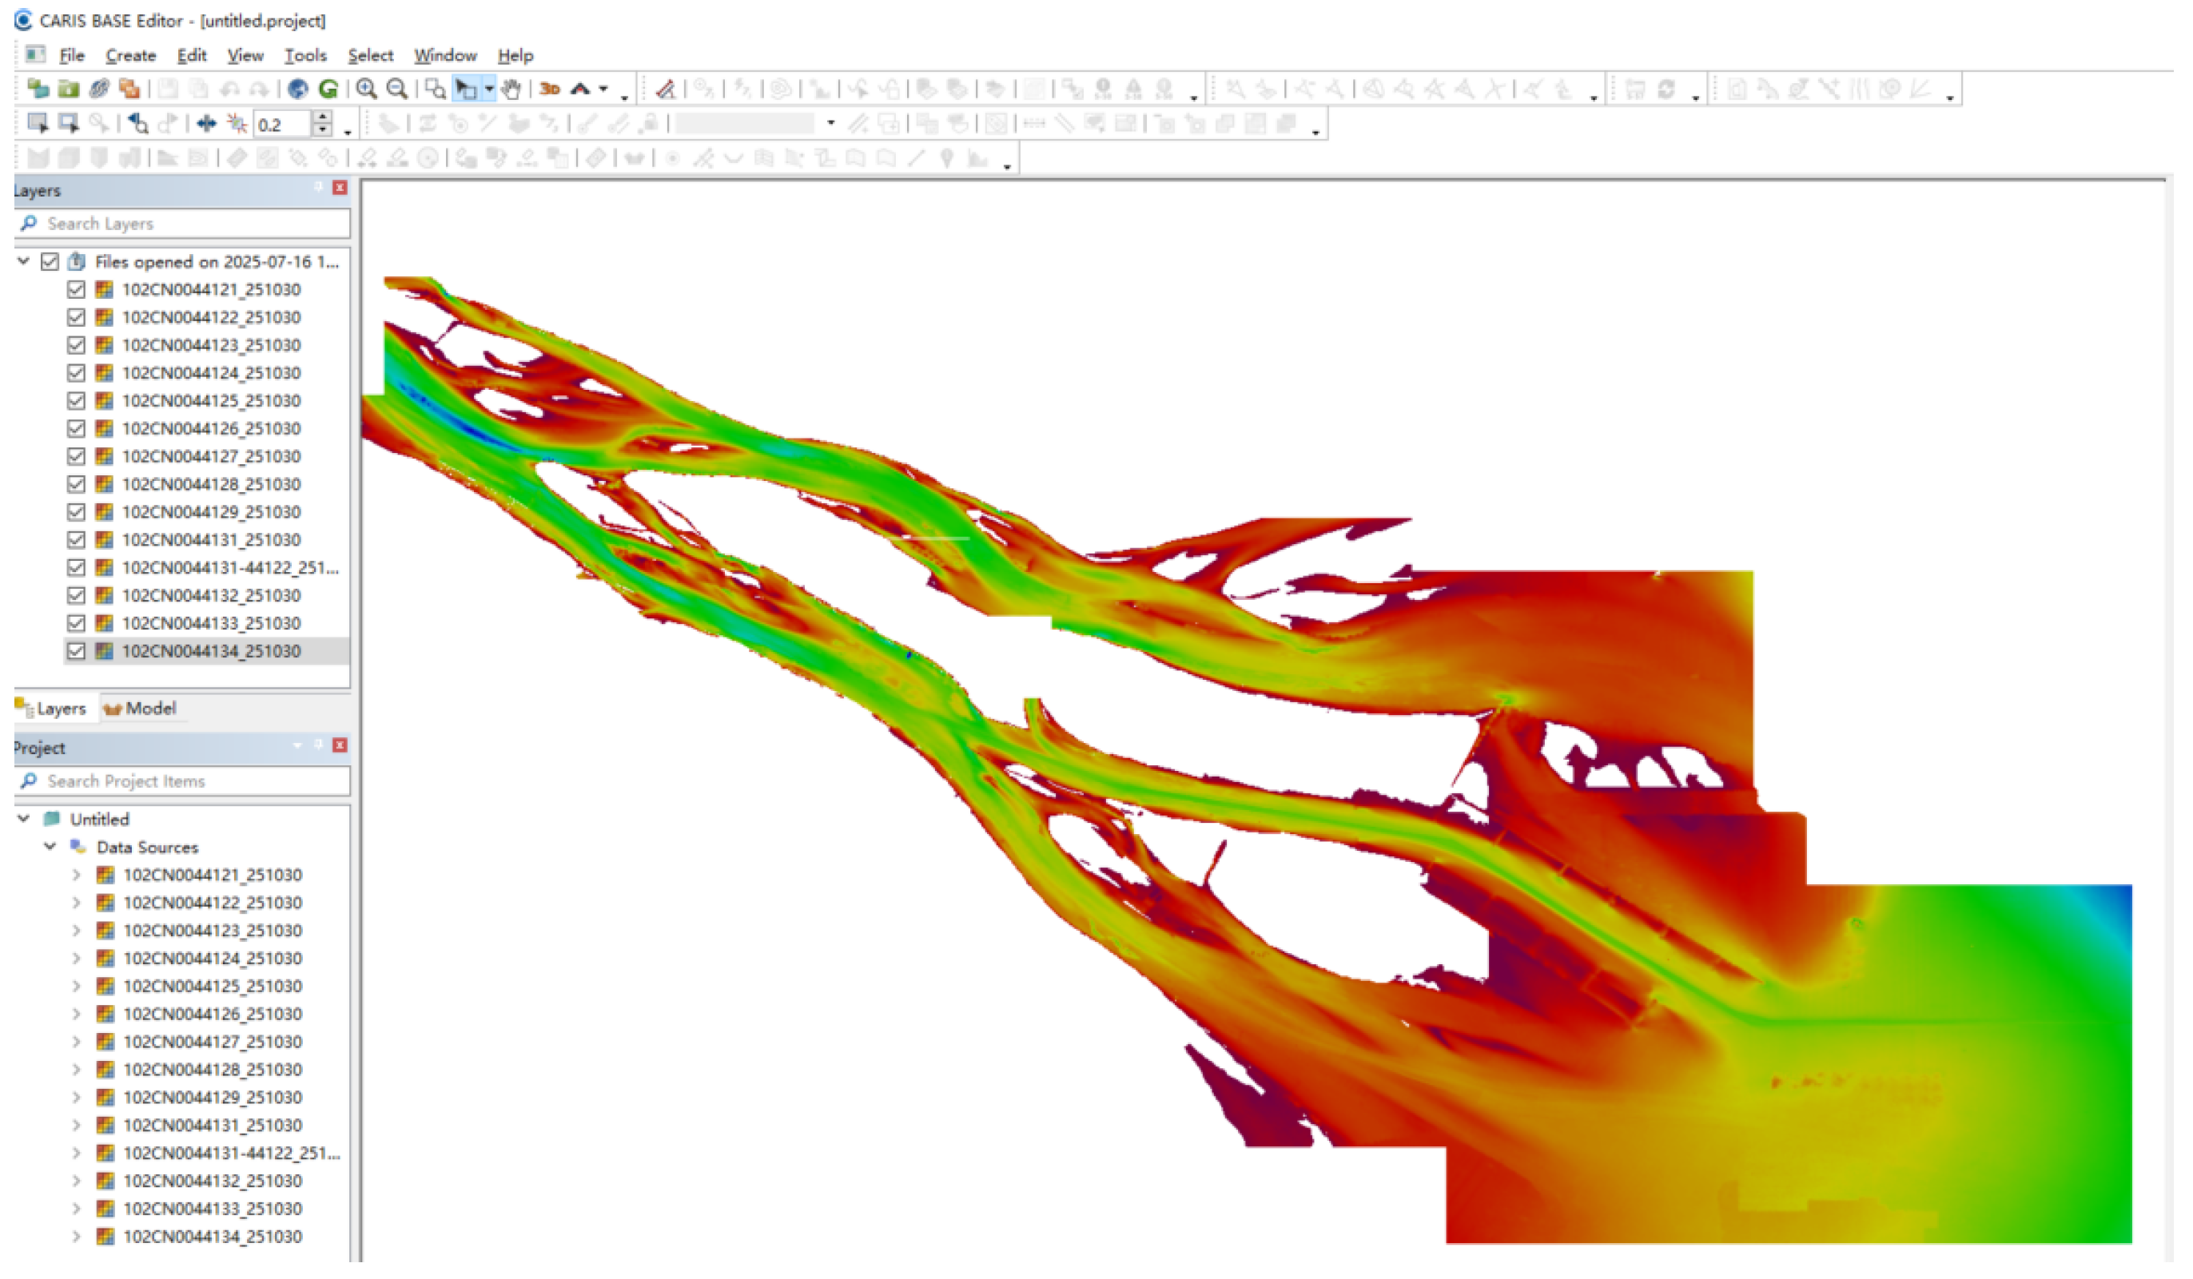Switch to the Model tab
Image resolution: width=2193 pixels, height=1279 pixels.
click(141, 709)
